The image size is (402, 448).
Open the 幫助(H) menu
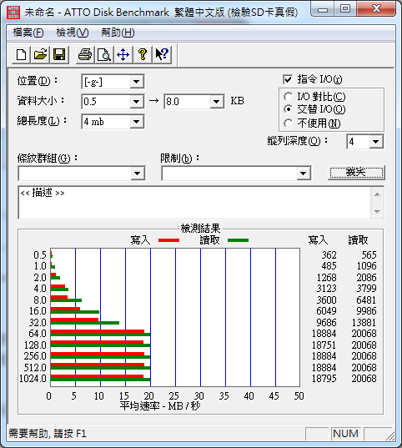[118, 33]
